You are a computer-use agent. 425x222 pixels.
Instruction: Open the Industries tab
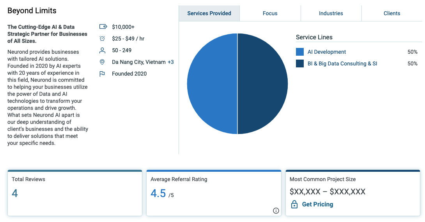click(x=331, y=13)
